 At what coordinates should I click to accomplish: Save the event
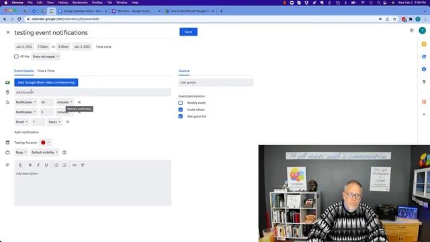[188, 32]
